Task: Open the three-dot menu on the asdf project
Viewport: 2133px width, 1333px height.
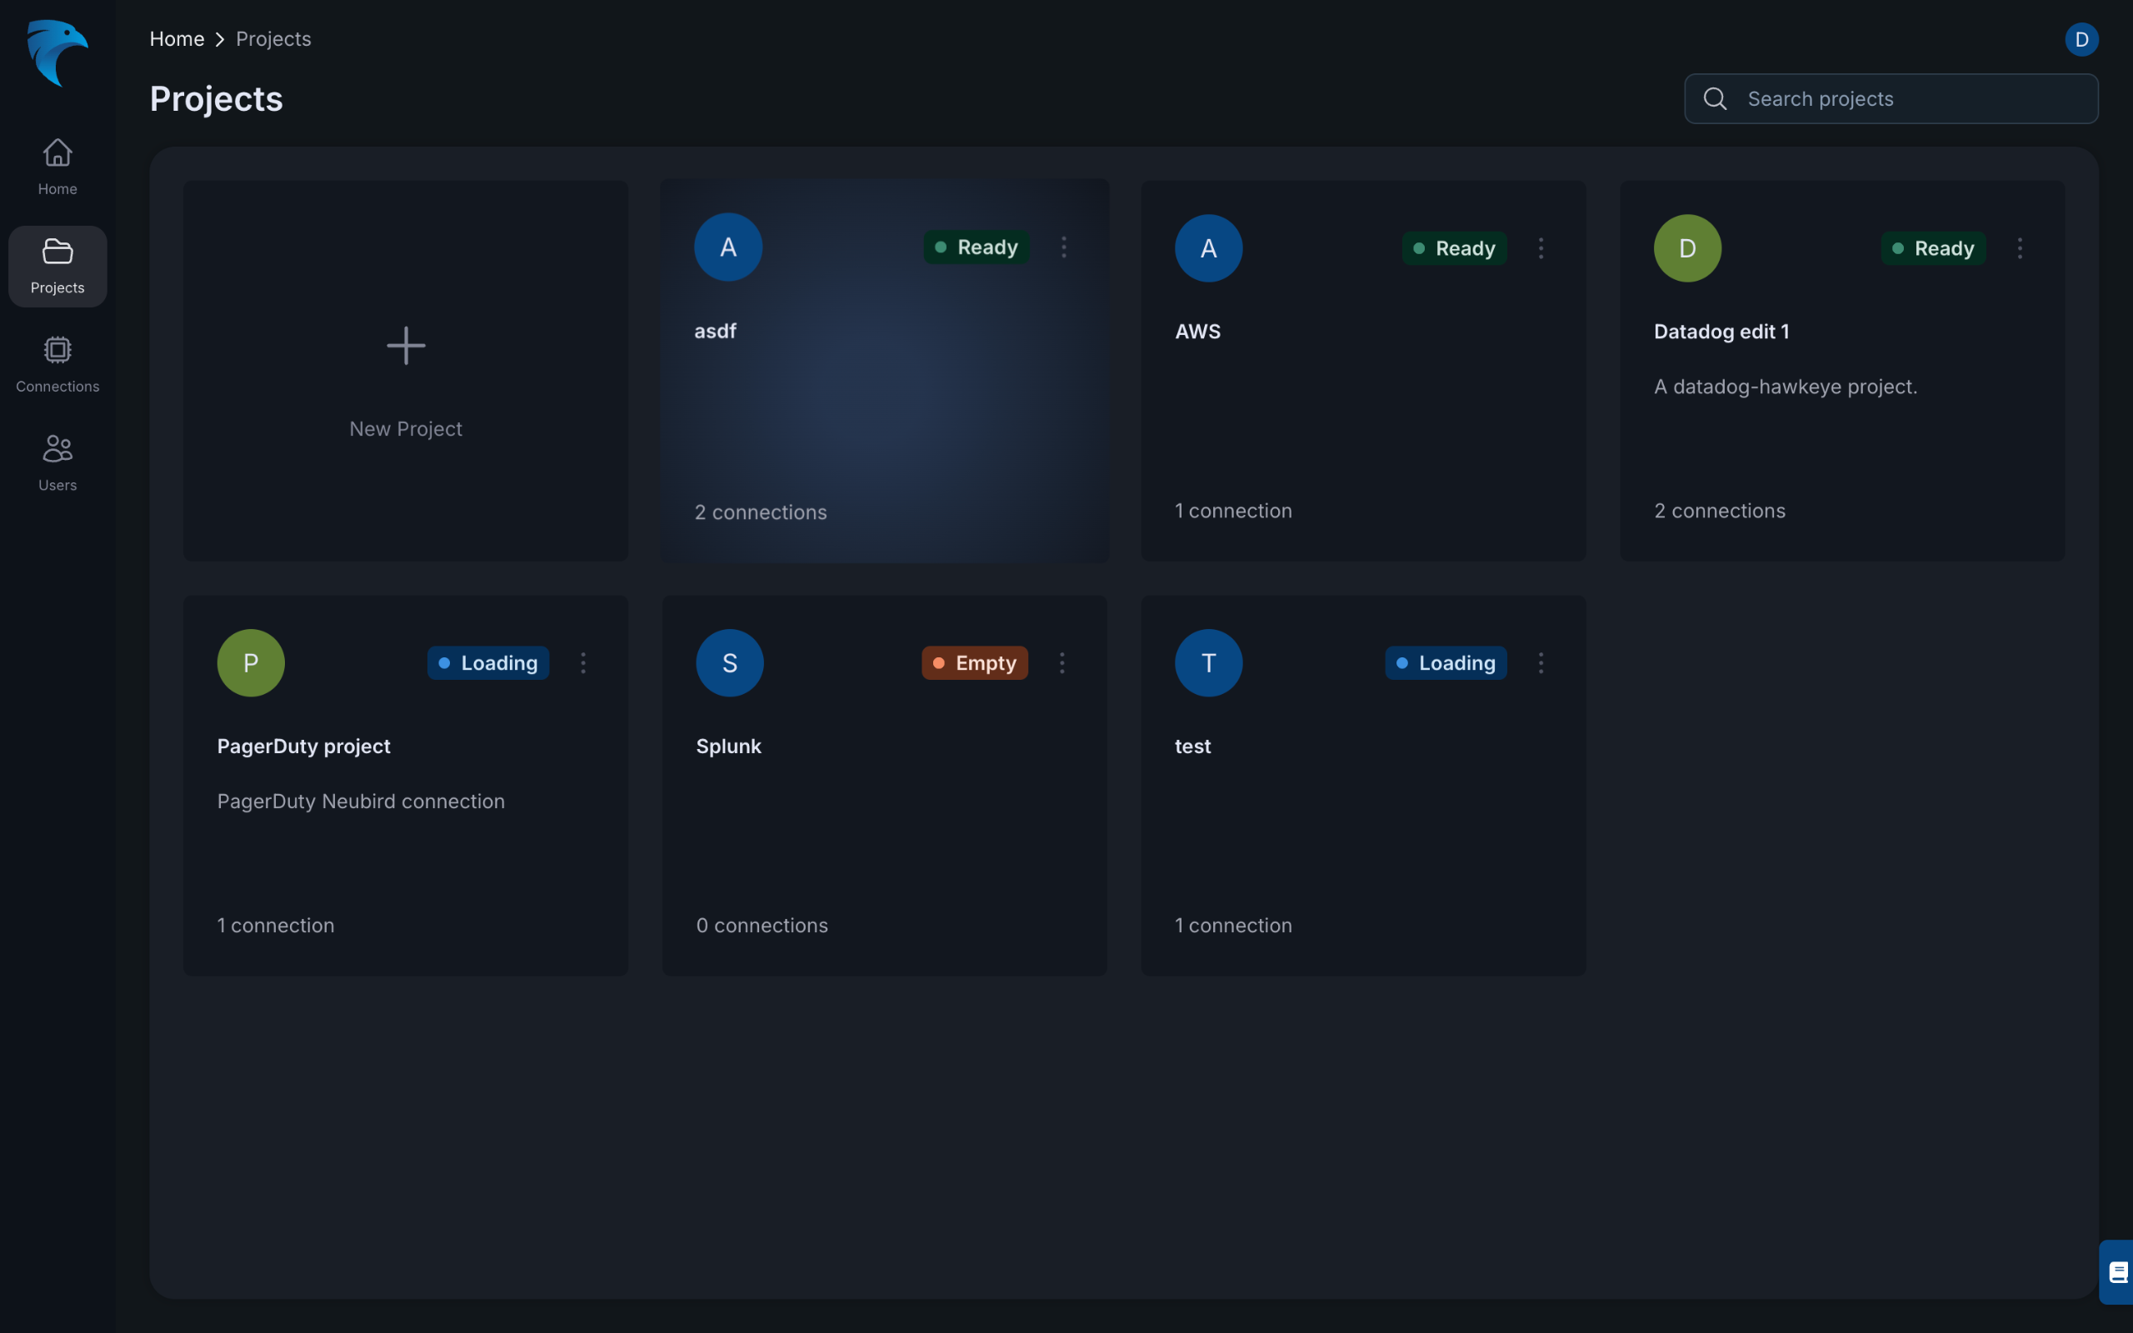Action: click(x=1064, y=247)
